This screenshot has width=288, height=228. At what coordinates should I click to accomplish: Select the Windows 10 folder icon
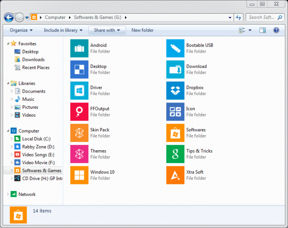79,175
